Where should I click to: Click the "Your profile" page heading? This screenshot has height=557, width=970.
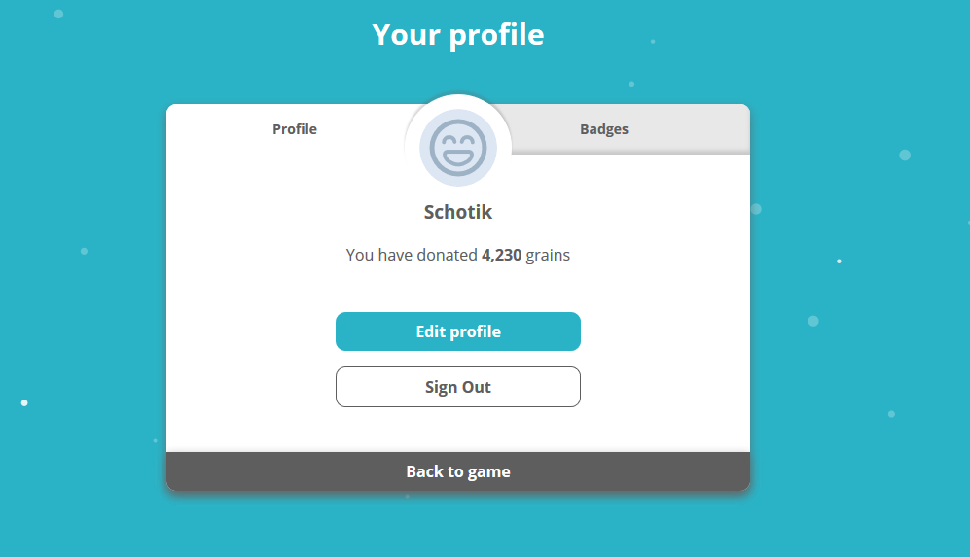(458, 35)
